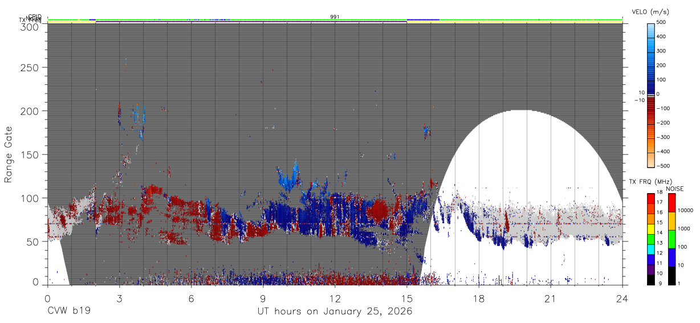700x323 pixels.
Task: Click the 18 label in TX FRQ legend
Action: [x=661, y=193]
